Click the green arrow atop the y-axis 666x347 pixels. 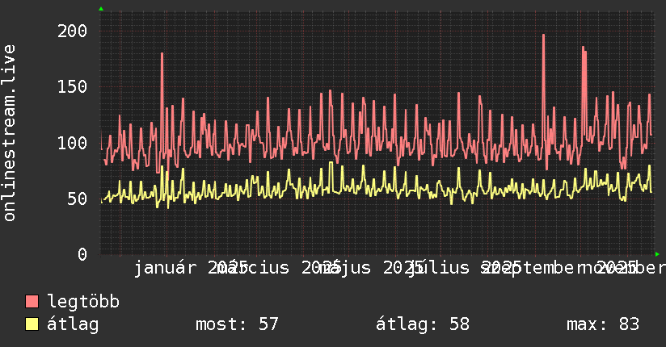click(101, 9)
